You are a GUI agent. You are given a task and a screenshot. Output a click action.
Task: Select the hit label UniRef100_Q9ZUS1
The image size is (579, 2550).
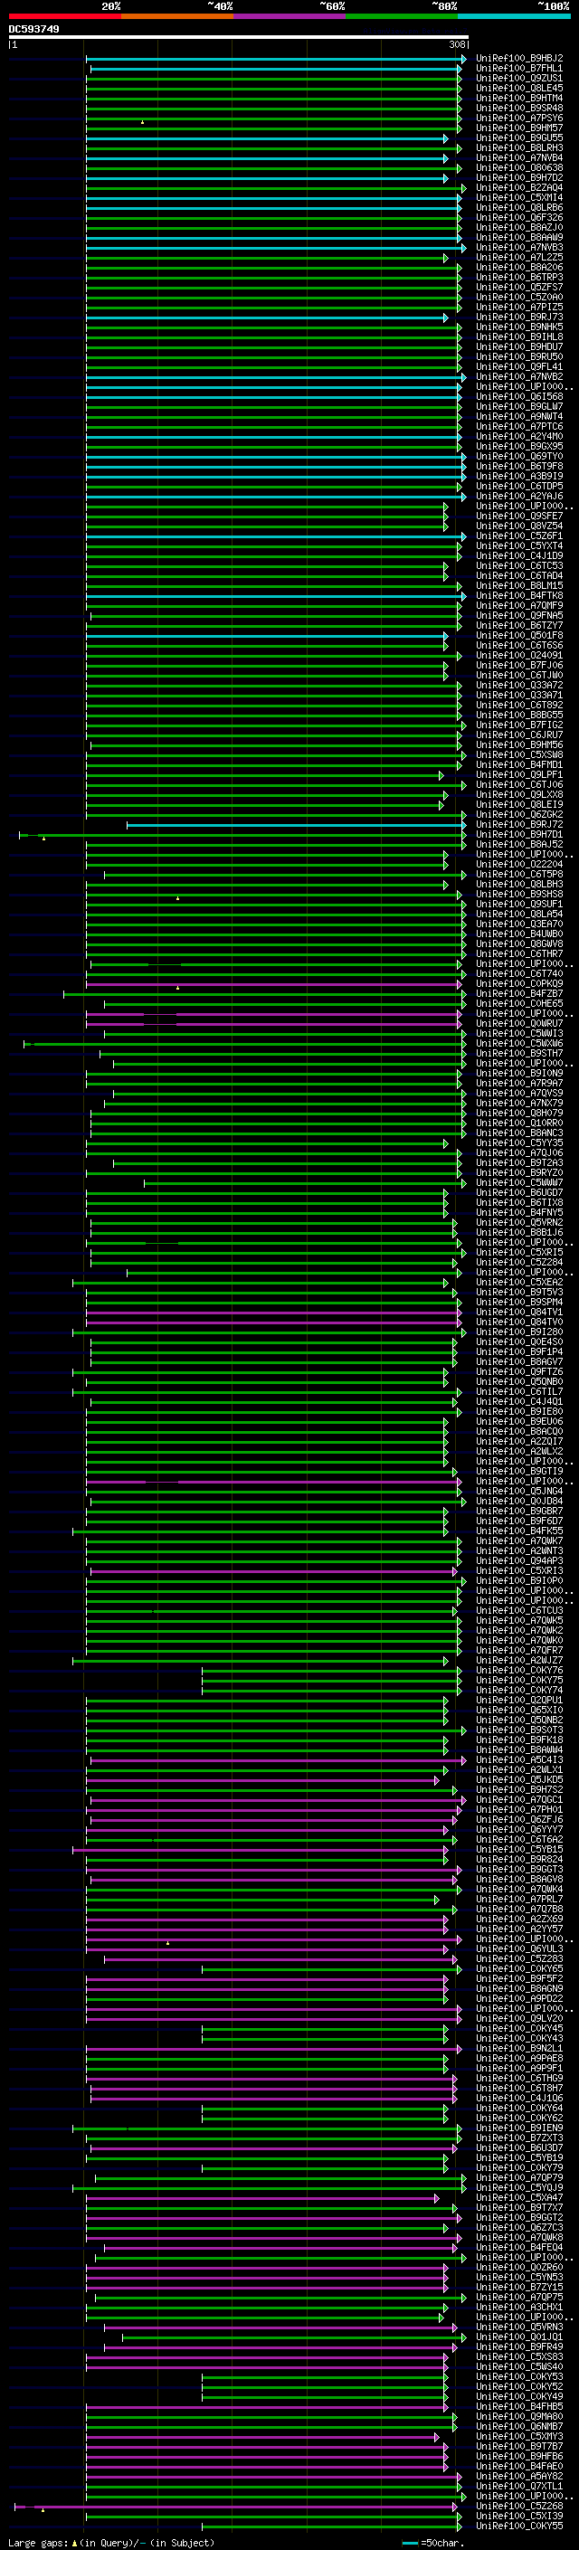(519, 78)
